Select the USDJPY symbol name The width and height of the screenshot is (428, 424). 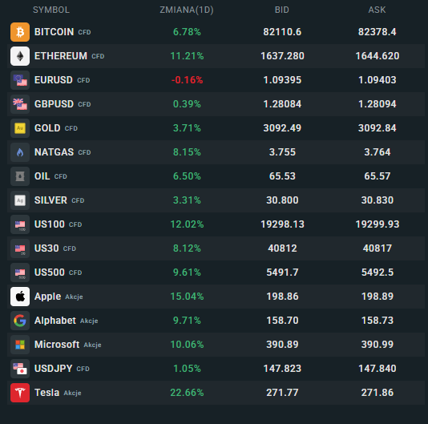53,369
